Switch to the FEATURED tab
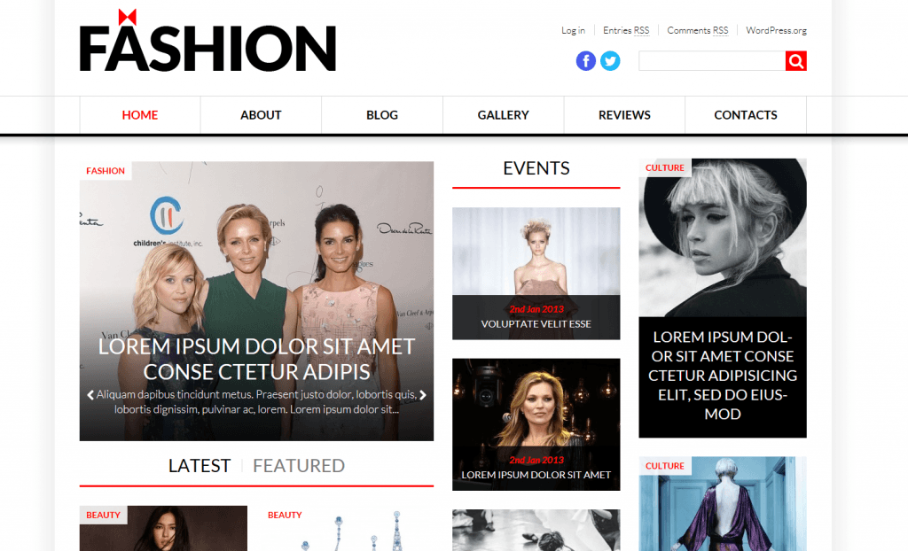Viewport: 908px width, 551px height. [299, 465]
